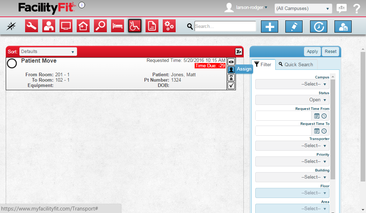
Task: Select the Filter tab
Action: point(263,64)
